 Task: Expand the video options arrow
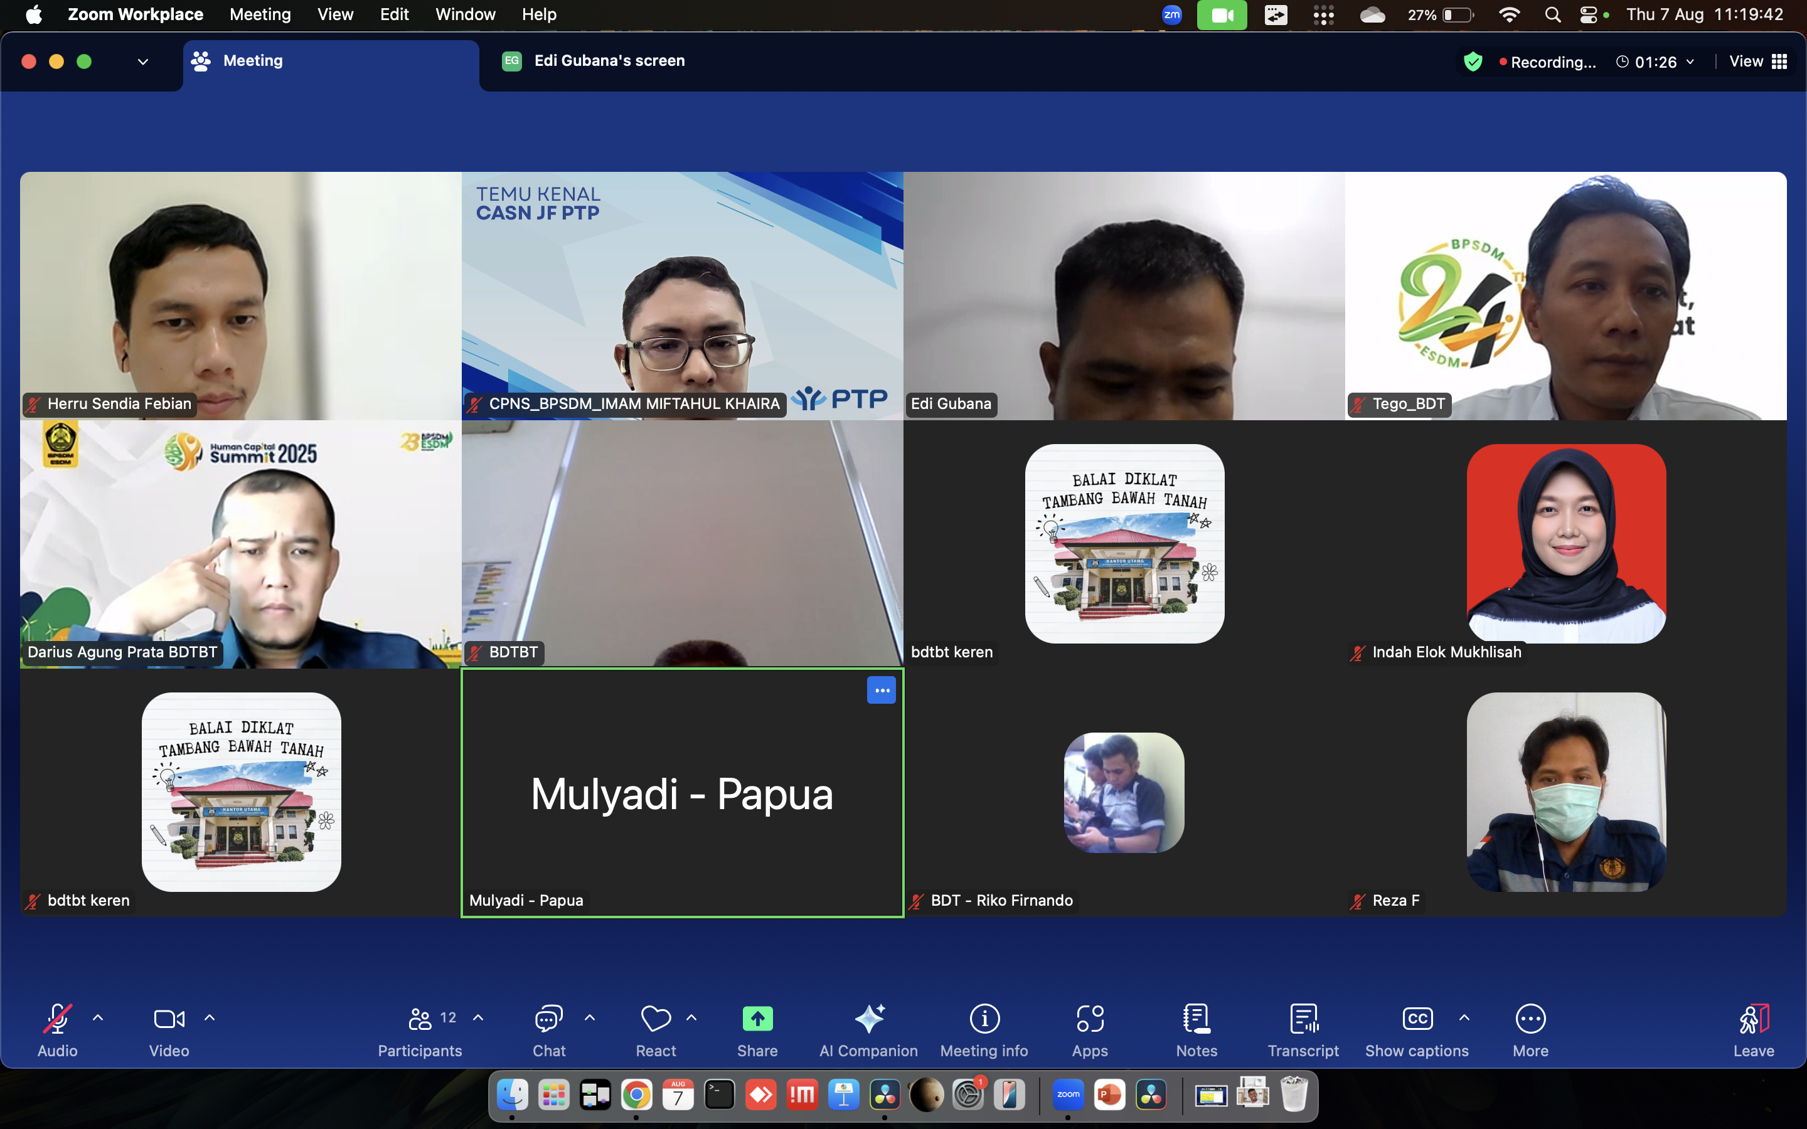click(210, 1017)
